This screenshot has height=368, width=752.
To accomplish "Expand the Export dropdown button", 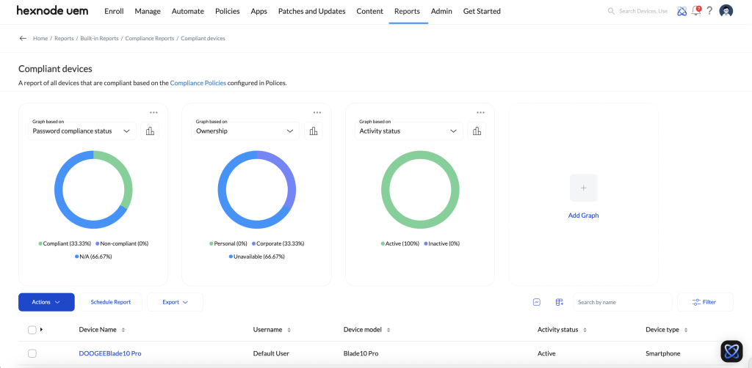I will (x=175, y=302).
